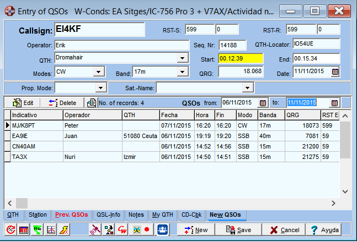Expand the Band dropdown showing 17m
This screenshot has height=242, width=357.
pos(183,71)
